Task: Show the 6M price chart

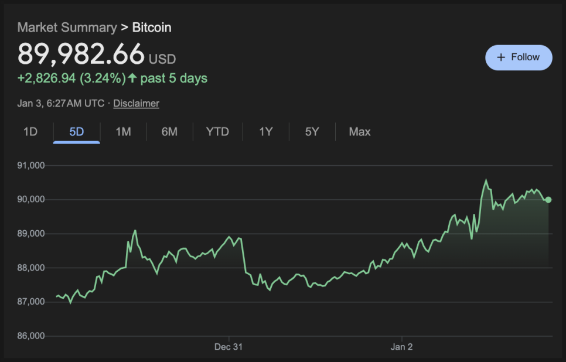Action: coord(169,132)
